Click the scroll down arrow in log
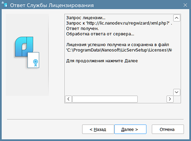 [177, 92]
